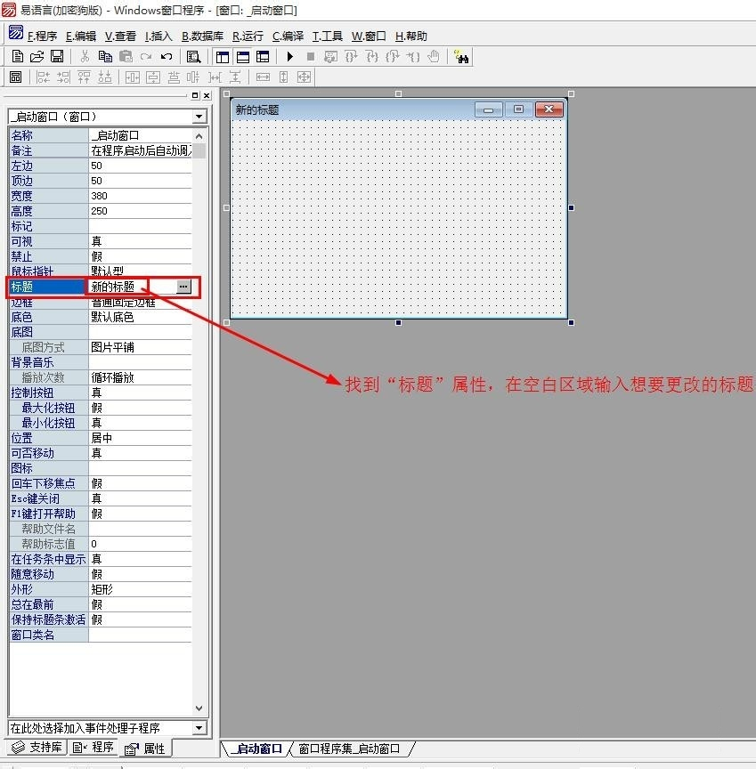This screenshot has height=769, width=756.
Task: Open the V.查看 menu
Action: coord(120,36)
